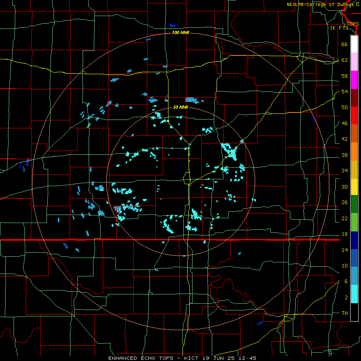Click the legend value 14

pyautogui.click(x=345, y=250)
